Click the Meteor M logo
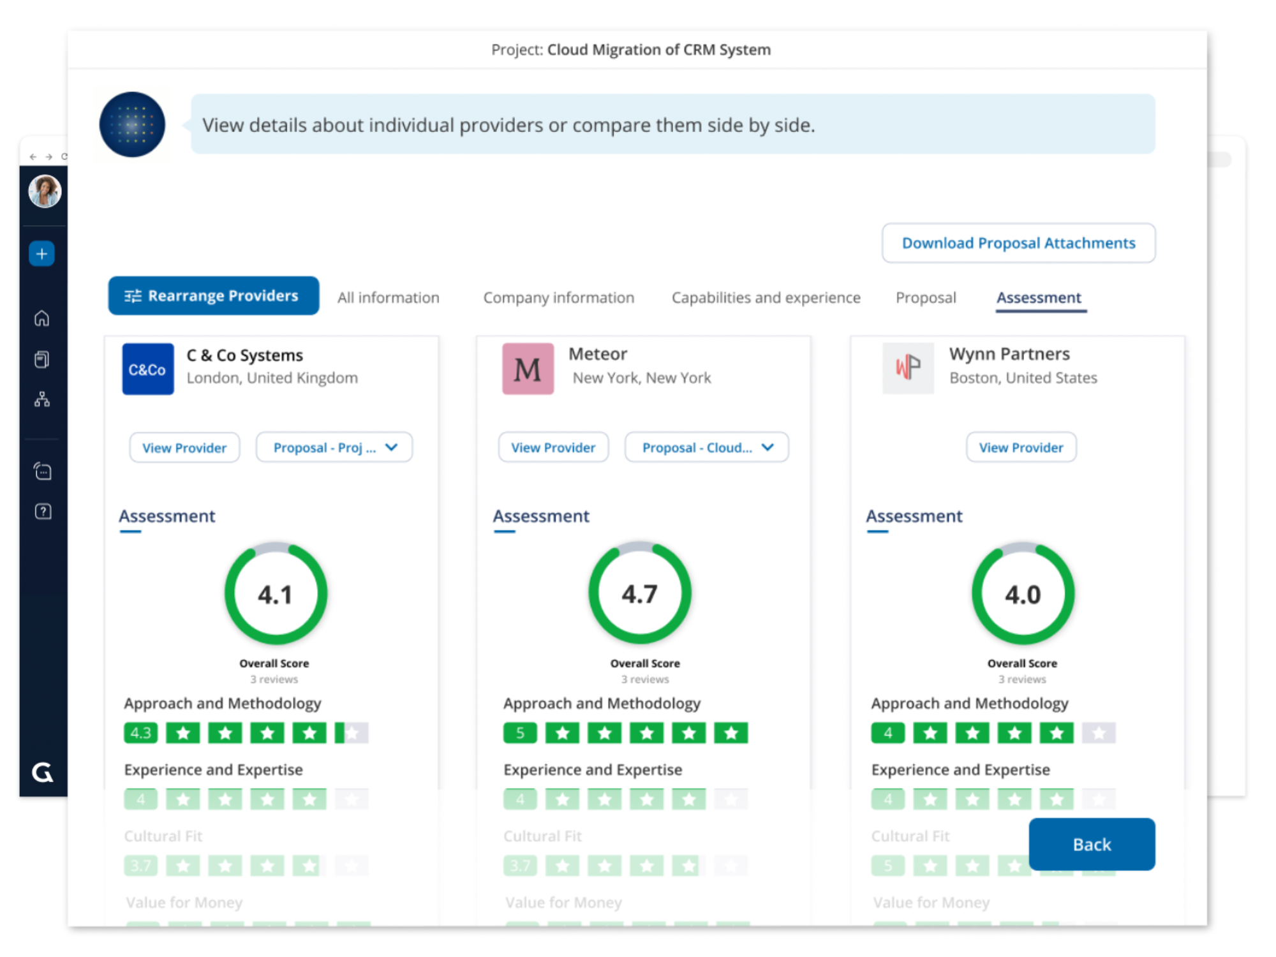The width and height of the screenshot is (1276, 957). pyautogui.click(x=528, y=369)
